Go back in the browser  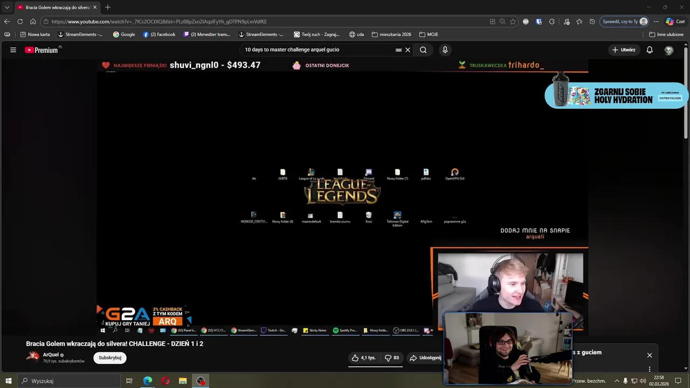tap(7, 22)
